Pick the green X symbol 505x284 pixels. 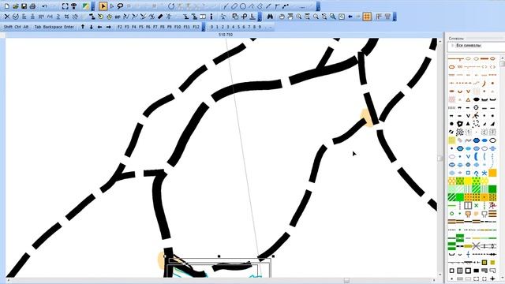tap(477, 205)
